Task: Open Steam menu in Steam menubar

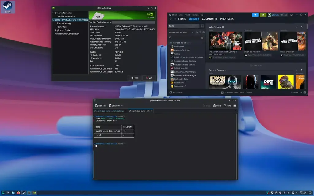Action: tap(174, 15)
